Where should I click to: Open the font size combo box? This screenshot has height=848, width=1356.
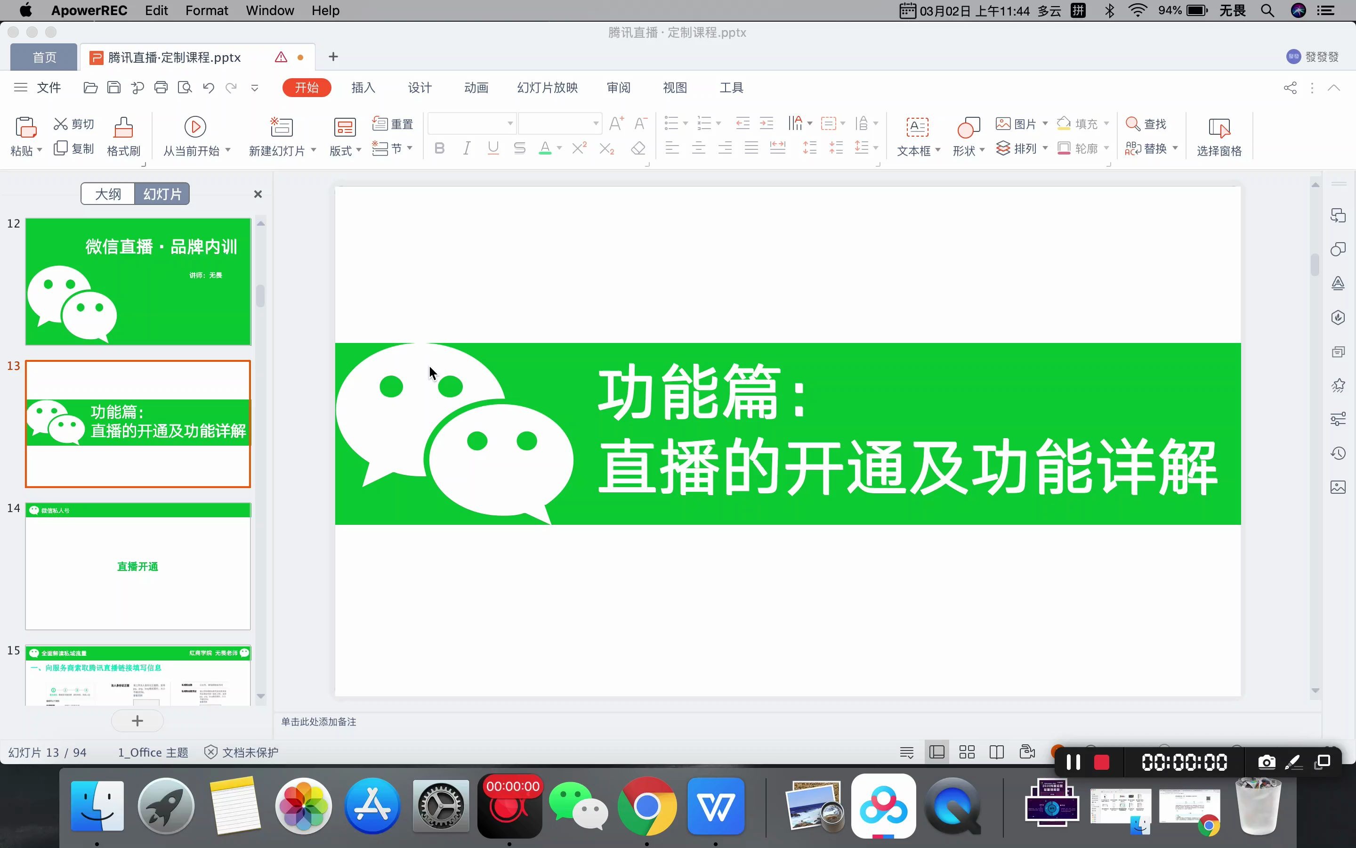(559, 123)
